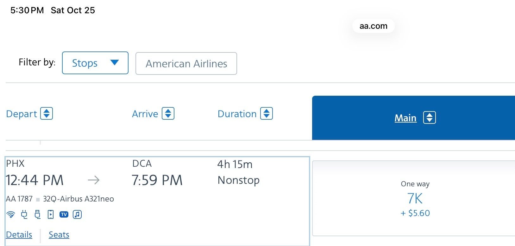Select the 7K one-way Main fare
Viewport: 515px width, 246px height.
click(x=415, y=198)
